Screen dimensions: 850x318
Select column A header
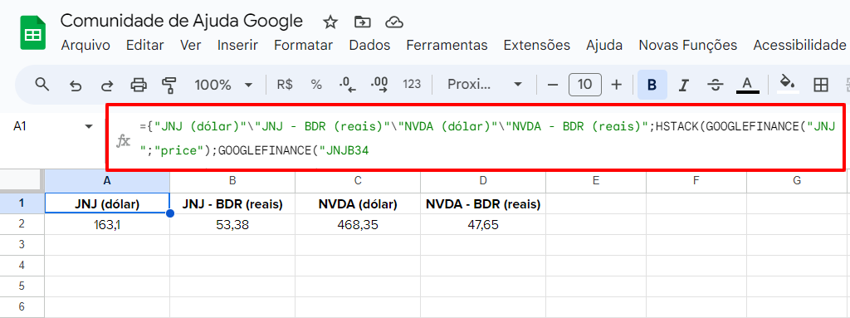tap(107, 181)
